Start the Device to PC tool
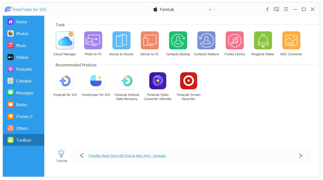This screenshot has height=180, width=323. click(x=150, y=40)
